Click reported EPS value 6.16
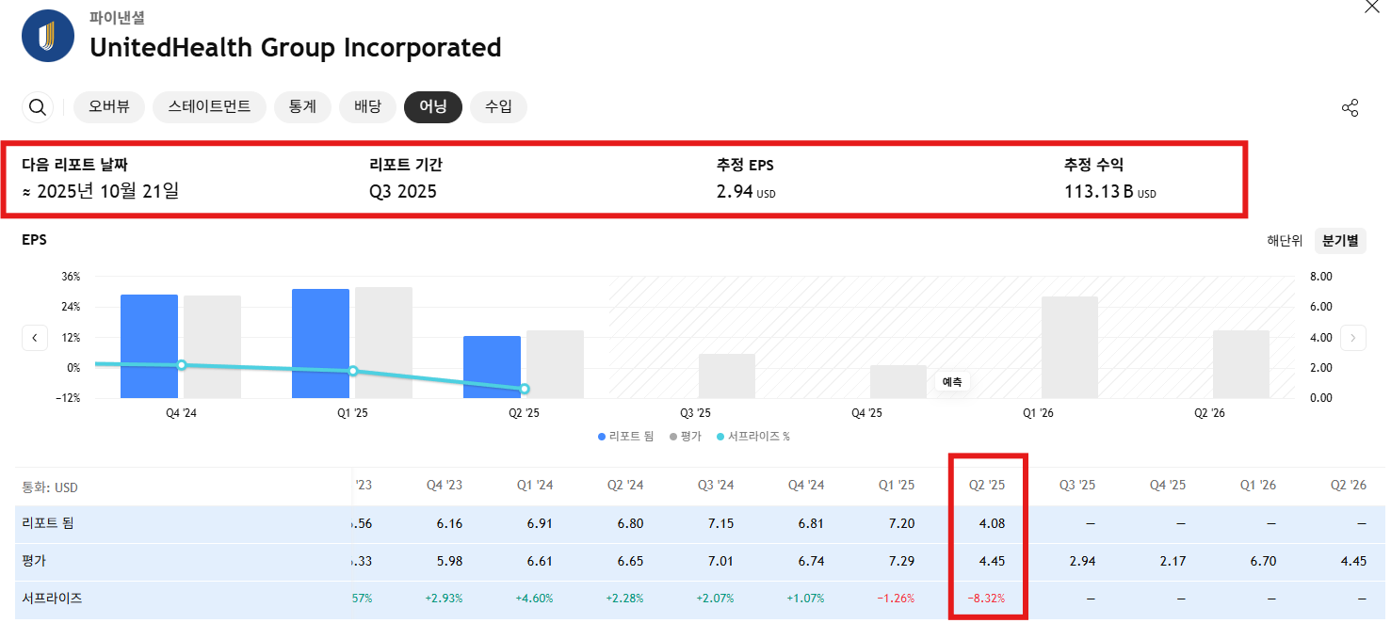Screen dimensions: 1391x639 449,523
